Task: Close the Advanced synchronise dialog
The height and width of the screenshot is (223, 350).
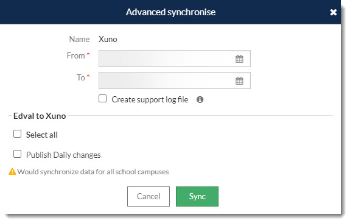Action: pyautogui.click(x=333, y=12)
